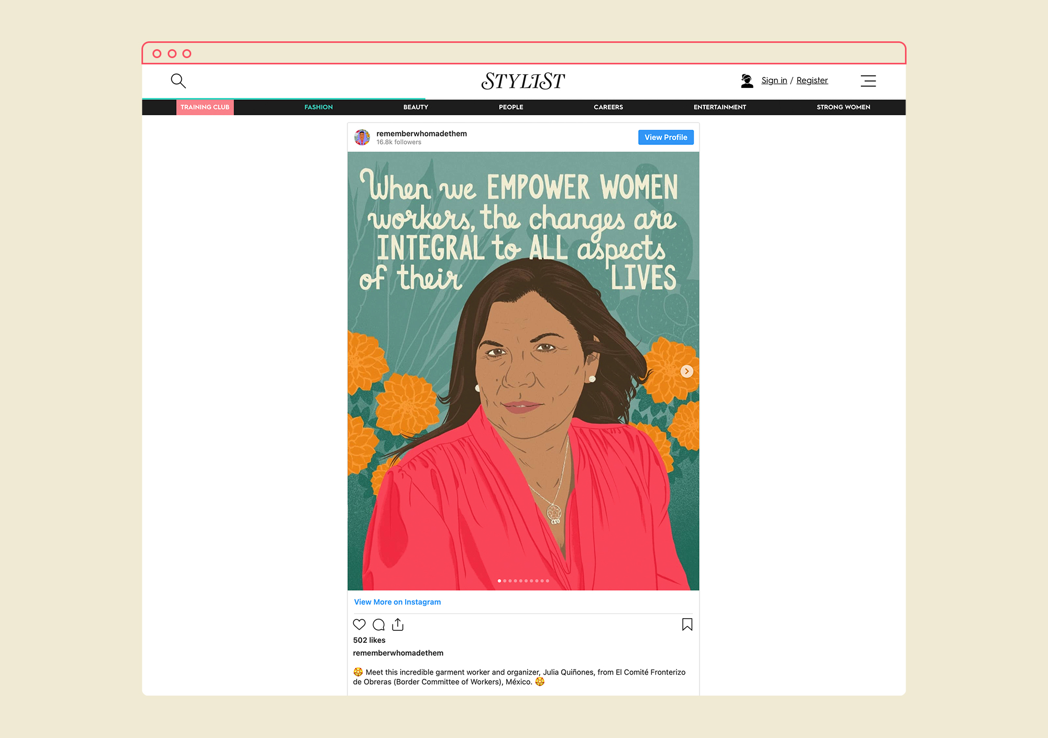The height and width of the screenshot is (738, 1048).
Task: Click the View Profile button
Action: tap(665, 137)
